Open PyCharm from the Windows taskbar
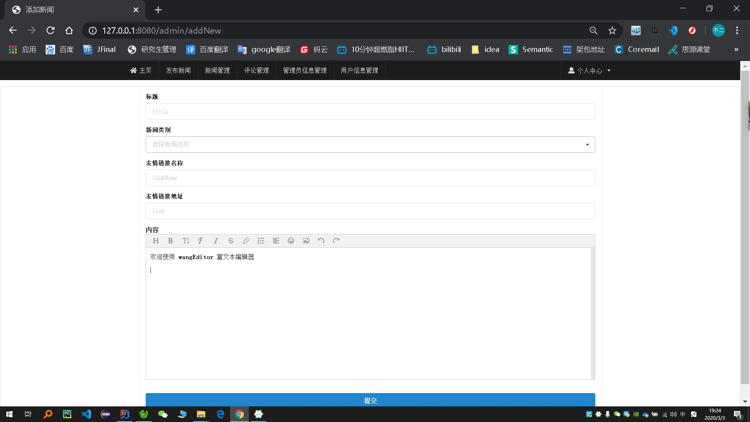The height and width of the screenshot is (422, 750). coord(67,414)
